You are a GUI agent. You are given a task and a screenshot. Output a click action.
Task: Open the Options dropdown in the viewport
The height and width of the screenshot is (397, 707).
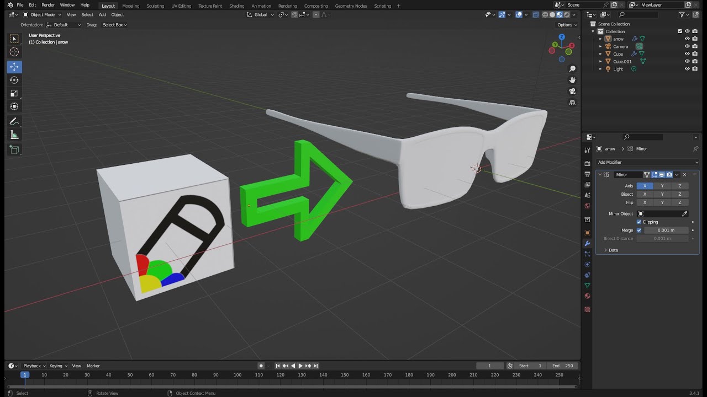pos(566,25)
